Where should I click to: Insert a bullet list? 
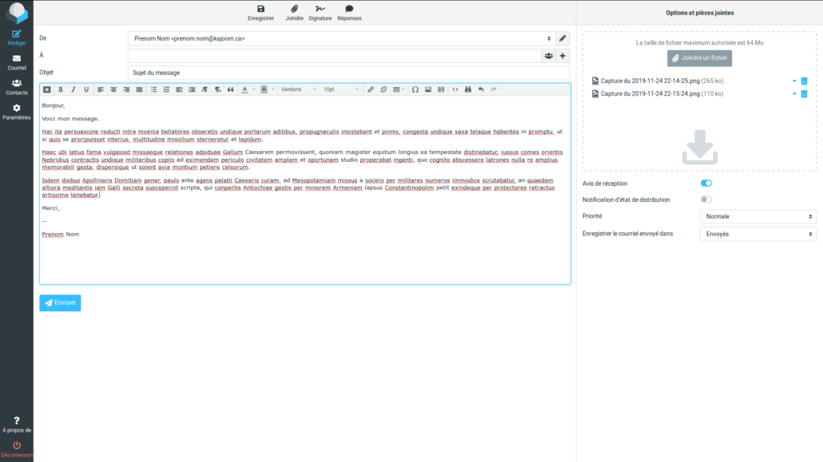coord(153,89)
